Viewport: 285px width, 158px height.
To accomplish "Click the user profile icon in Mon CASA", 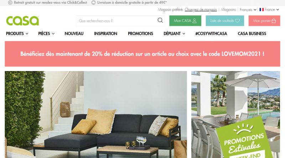I will pos(195,21).
